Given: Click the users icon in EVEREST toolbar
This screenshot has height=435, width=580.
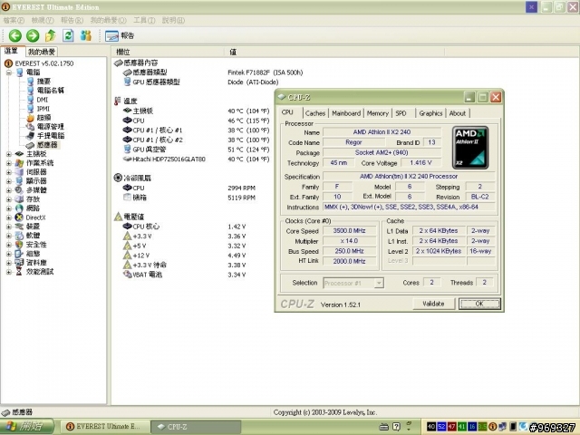Looking at the screenshot, I should pyautogui.click(x=86, y=35).
